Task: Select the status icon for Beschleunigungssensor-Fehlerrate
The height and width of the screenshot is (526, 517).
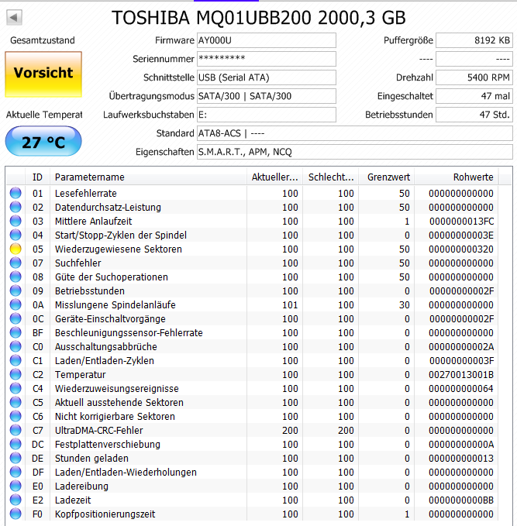Action: point(16,332)
